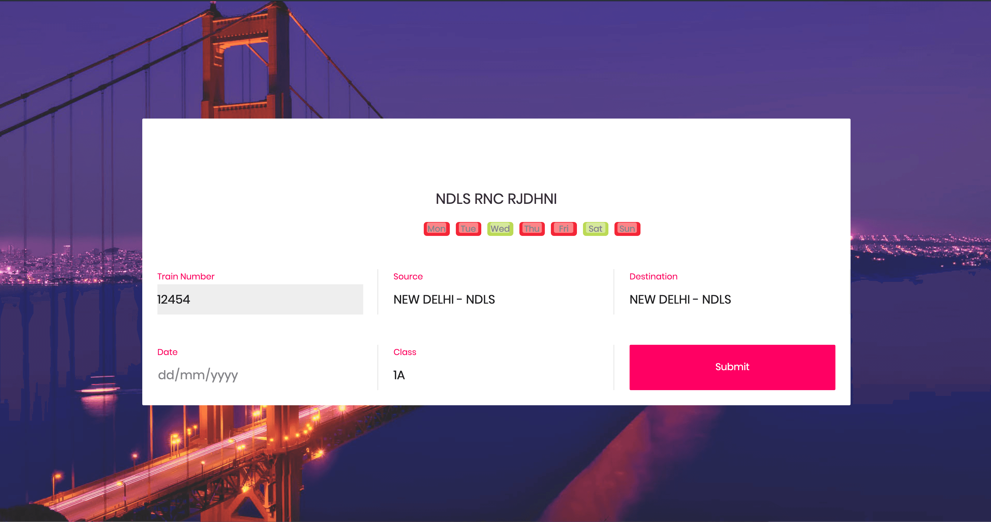Select the green Wed day badge
This screenshot has width=991, height=522.
tap(500, 229)
